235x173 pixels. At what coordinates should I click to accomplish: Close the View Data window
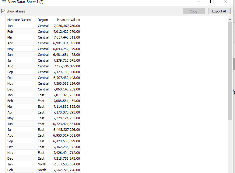[226, 2]
